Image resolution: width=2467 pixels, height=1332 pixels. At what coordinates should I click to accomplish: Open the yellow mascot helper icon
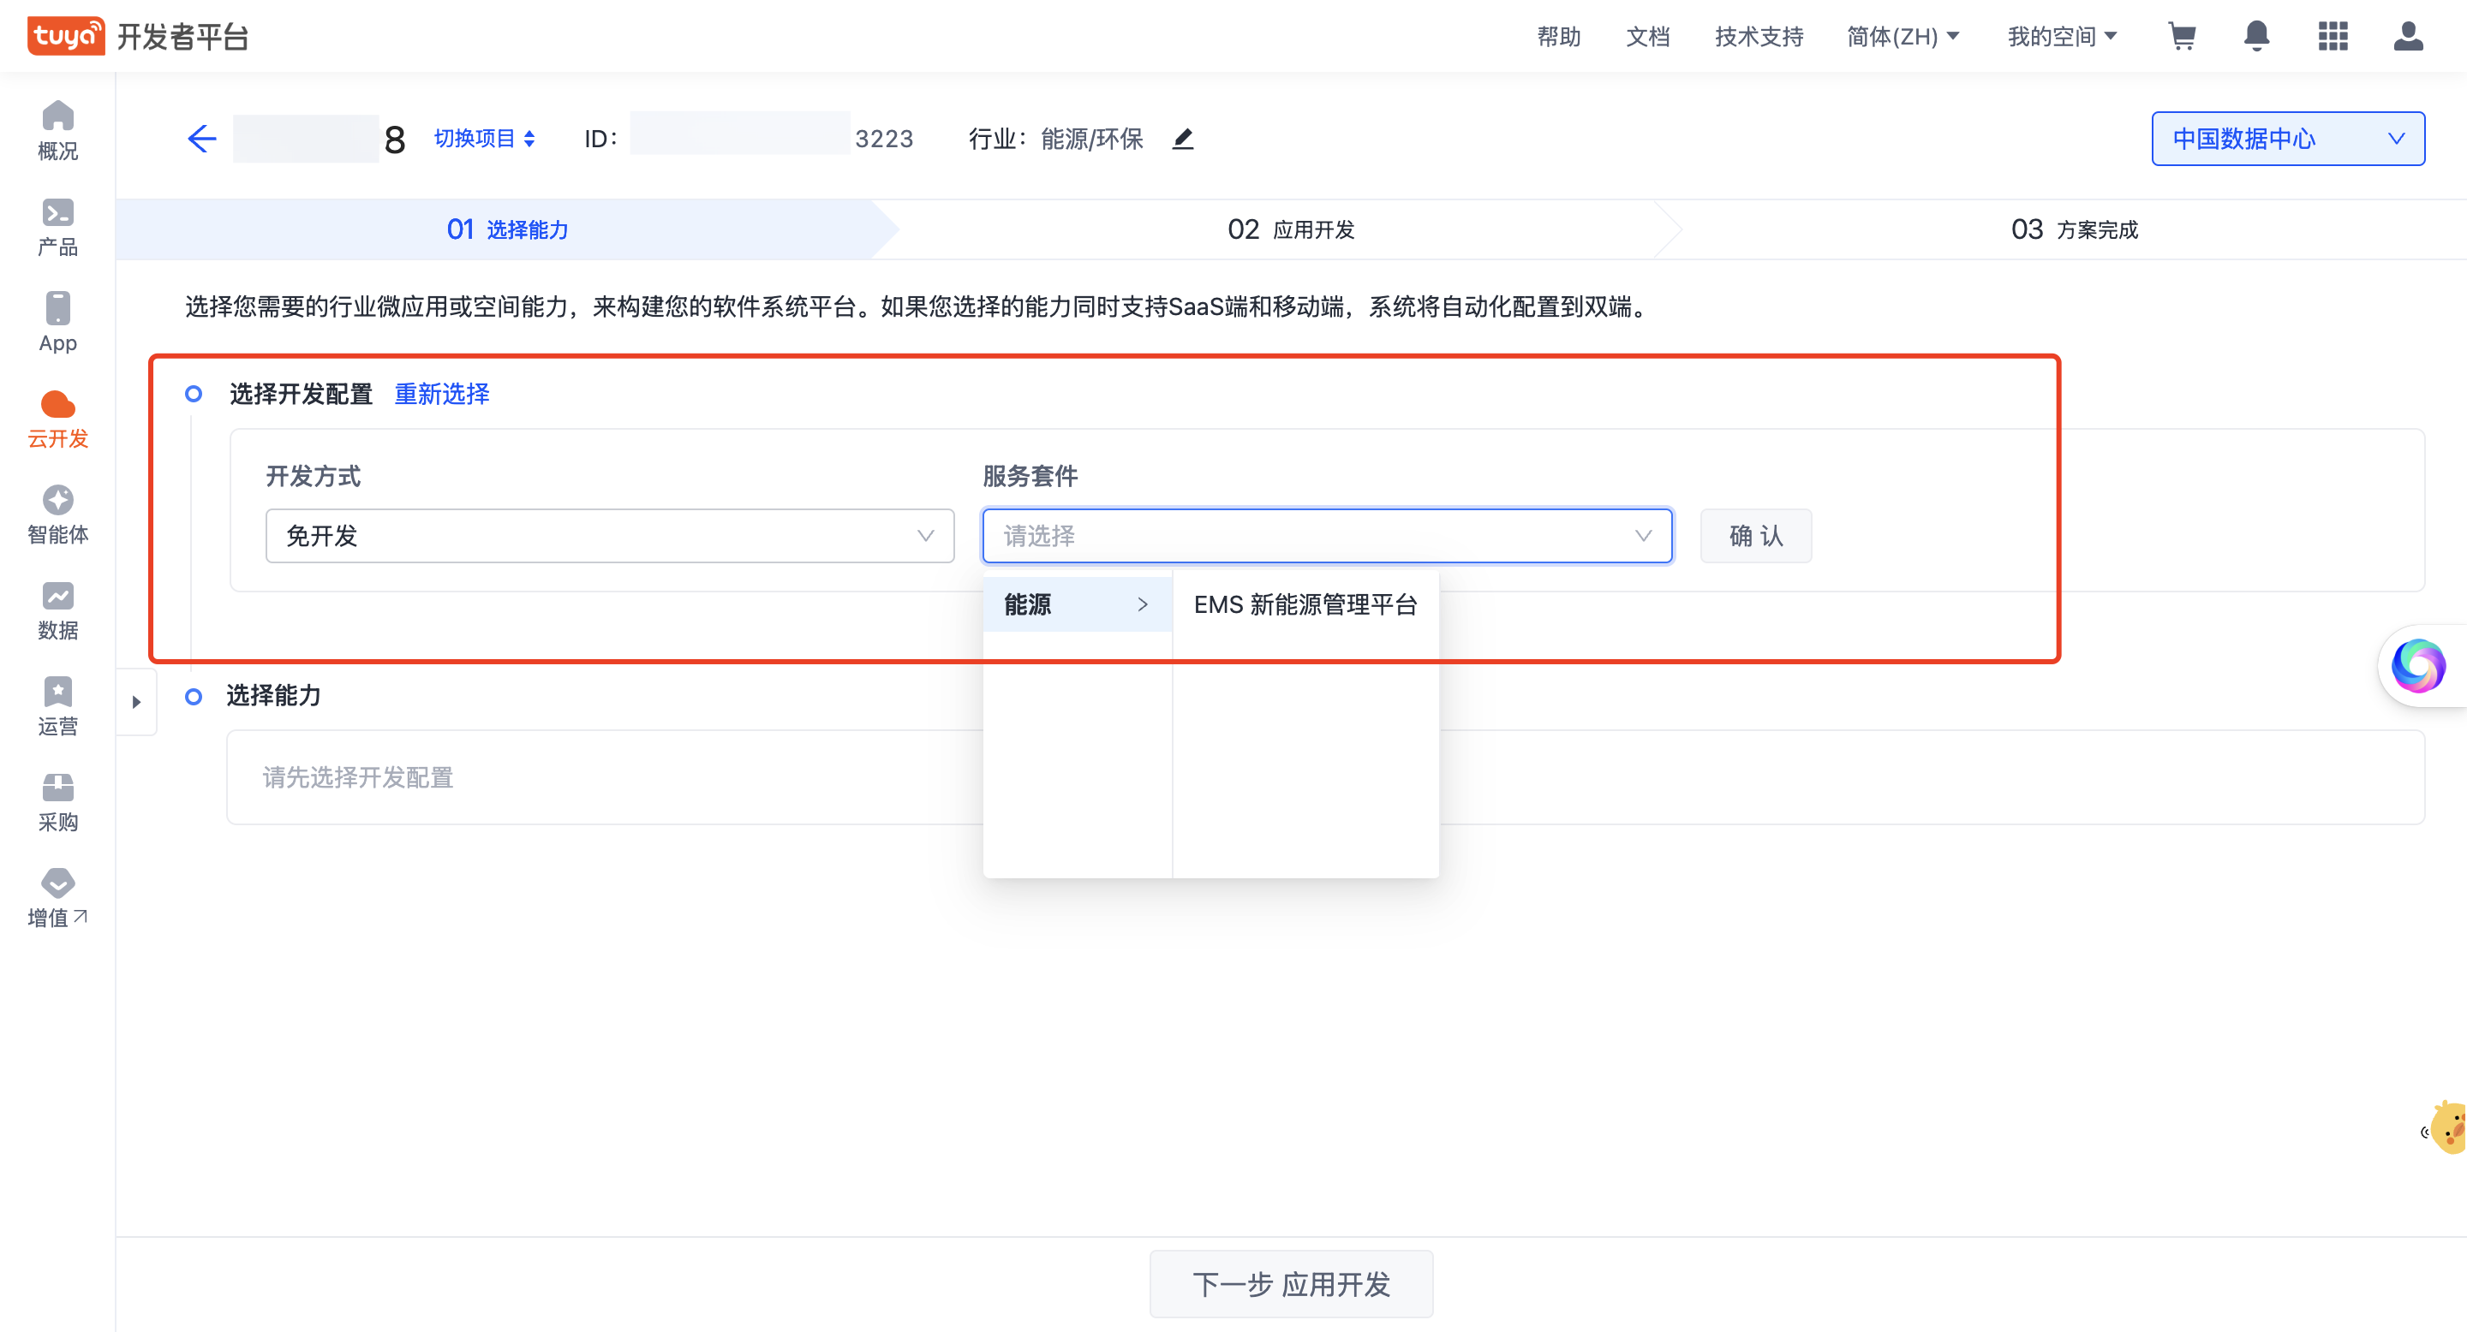pos(2448,1127)
